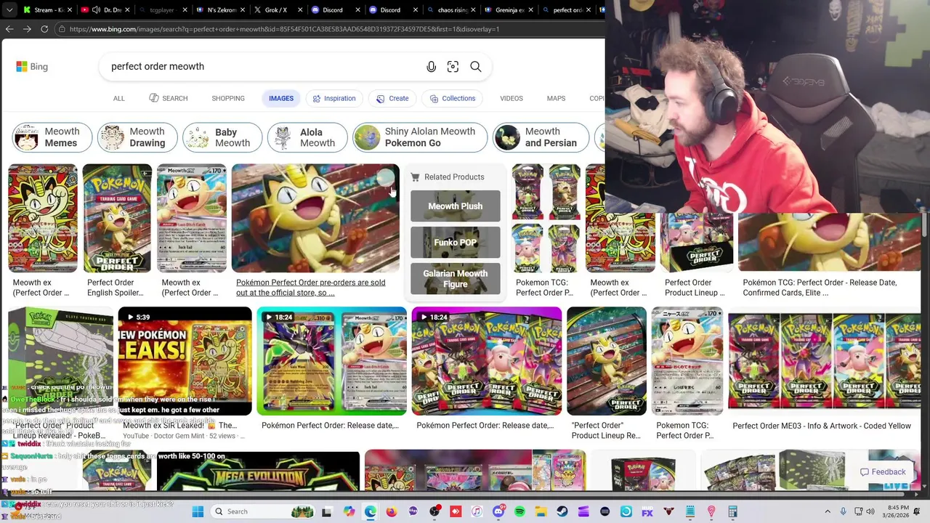930x523 pixels.
Task: Open Funko POP related product
Action: [x=456, y=243]
